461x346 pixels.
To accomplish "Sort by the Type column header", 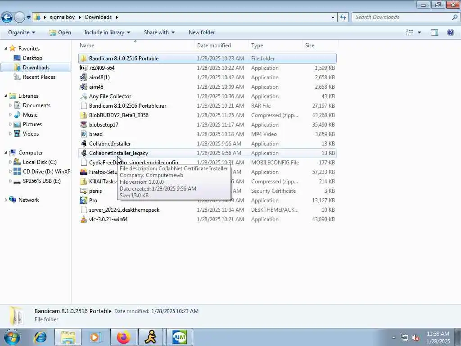I will pos(275,46).
